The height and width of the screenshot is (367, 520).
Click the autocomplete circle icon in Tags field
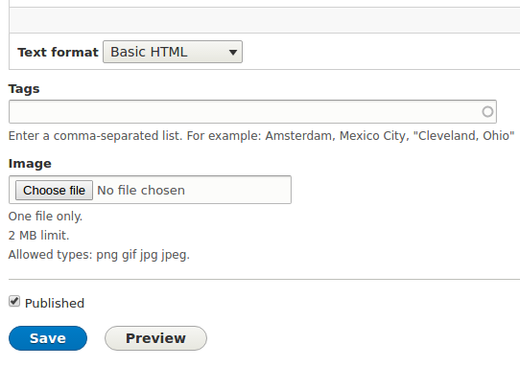tap(487, 111)
